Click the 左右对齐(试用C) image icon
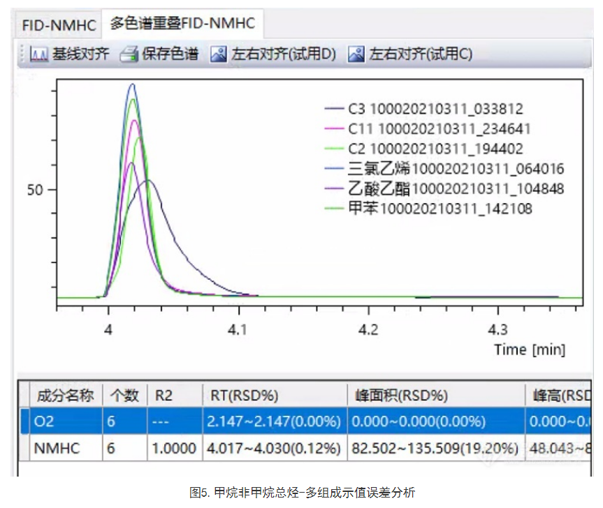The height and width of the screenshot is (508, 603). click(x=357, y=54)
